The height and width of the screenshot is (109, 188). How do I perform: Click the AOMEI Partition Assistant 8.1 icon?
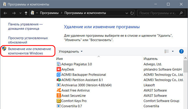click(59, 80)
